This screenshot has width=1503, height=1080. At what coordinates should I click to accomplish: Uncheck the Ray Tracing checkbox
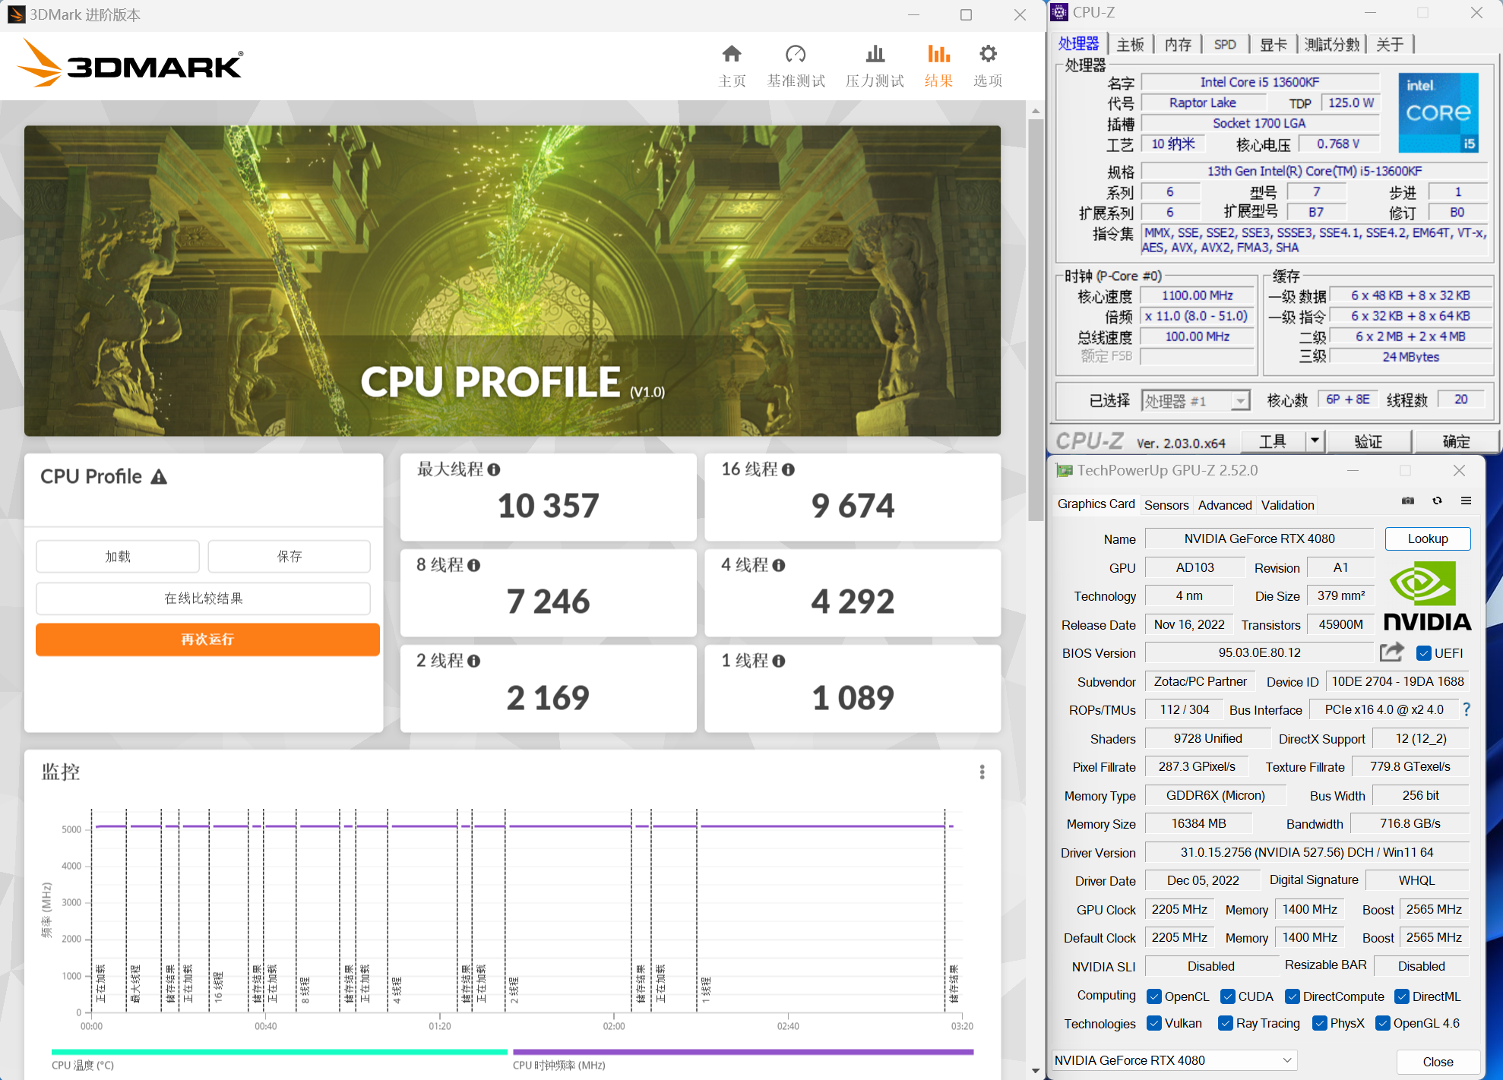pos(1225,1023)
